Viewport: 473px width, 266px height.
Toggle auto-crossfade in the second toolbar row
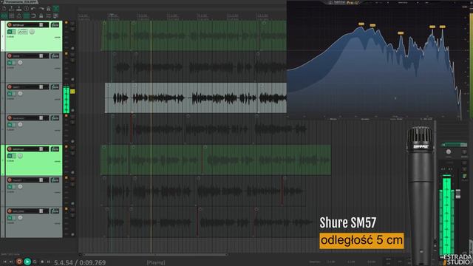[x=4, y=16]
